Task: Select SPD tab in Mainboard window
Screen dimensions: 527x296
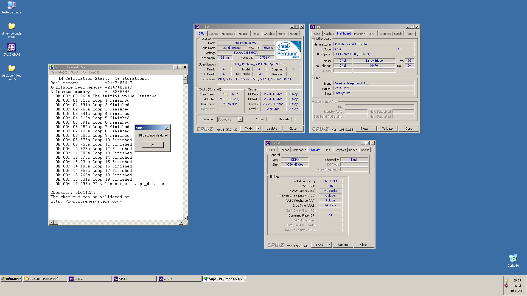Action: [372, 34]
